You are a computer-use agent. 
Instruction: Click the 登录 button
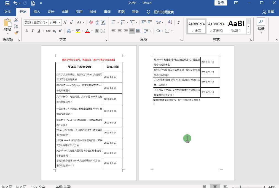[x=221, y=3]
